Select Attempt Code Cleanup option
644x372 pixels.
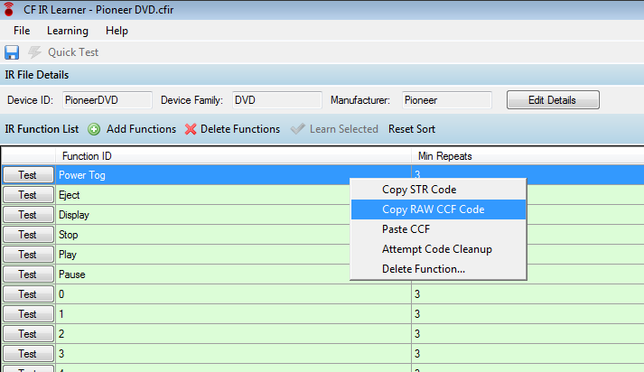[437, 249]
